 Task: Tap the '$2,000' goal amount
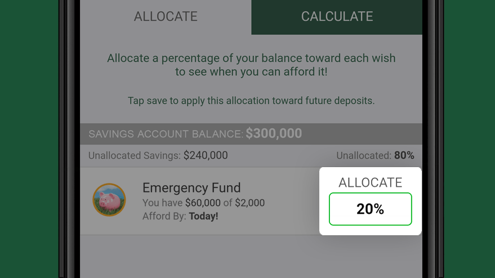249,203
